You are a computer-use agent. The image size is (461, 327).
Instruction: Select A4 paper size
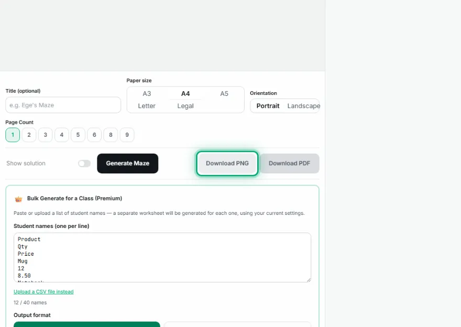click(x=185, y=93)
